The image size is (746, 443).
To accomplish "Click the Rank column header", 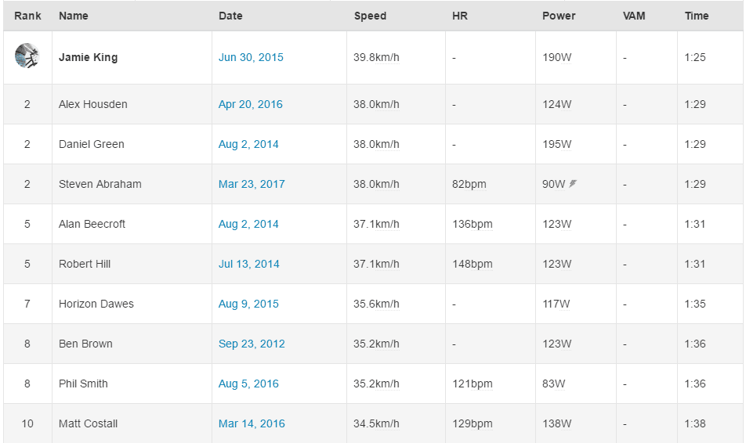I will [x=27, y=16].
